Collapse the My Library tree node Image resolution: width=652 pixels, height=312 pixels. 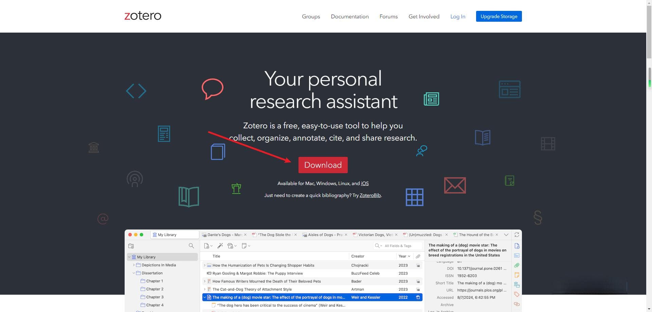[129, 257]
